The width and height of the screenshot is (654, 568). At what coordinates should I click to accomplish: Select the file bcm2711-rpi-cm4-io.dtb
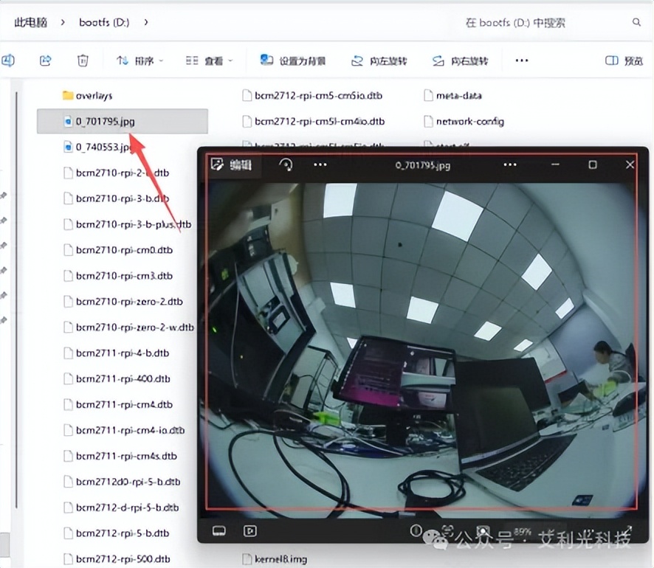click(130, 430)
